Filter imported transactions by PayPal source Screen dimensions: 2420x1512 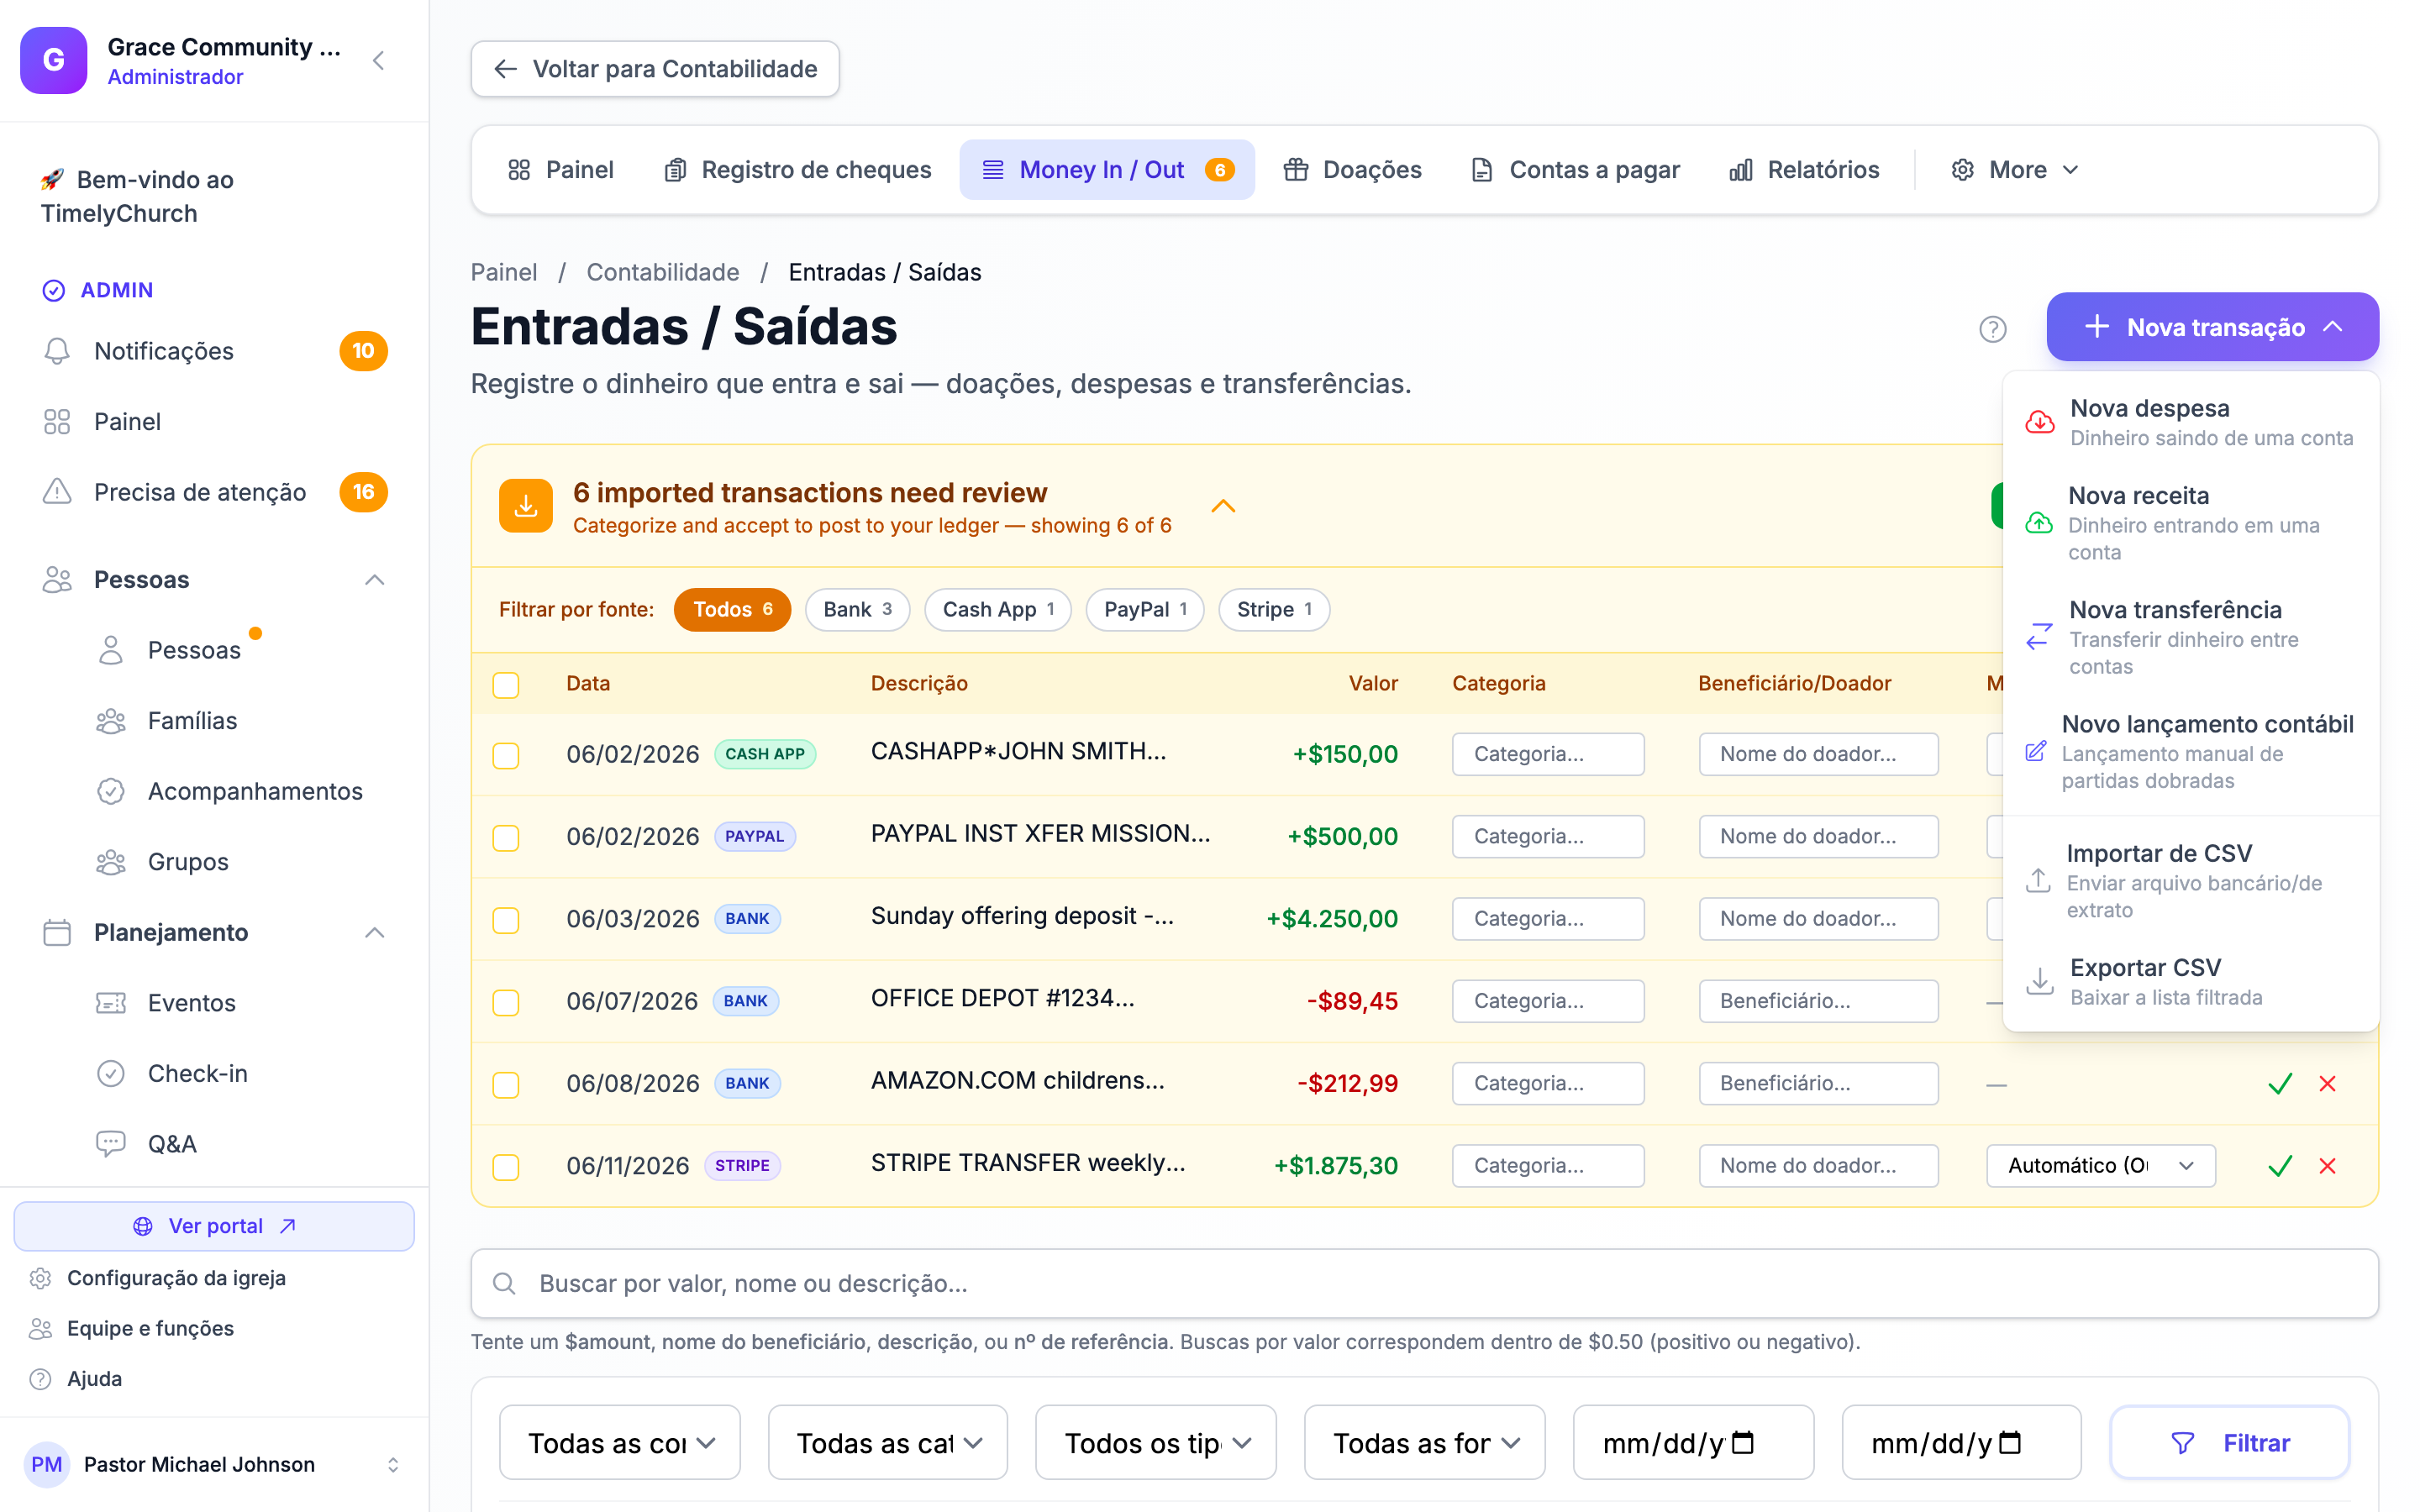point(1145,610)
